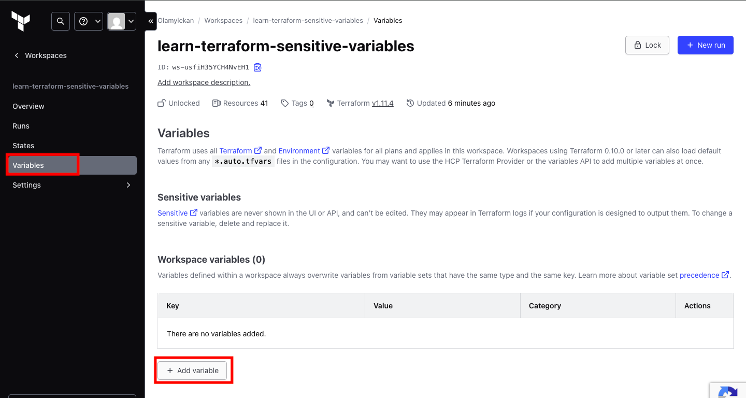Screen dimensions: 746x398
Task: Select Variables in the sidebar
Action: click(73, 165)
